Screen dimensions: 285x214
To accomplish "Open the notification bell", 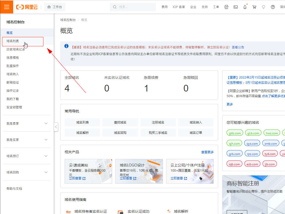I will pos(245,7).
